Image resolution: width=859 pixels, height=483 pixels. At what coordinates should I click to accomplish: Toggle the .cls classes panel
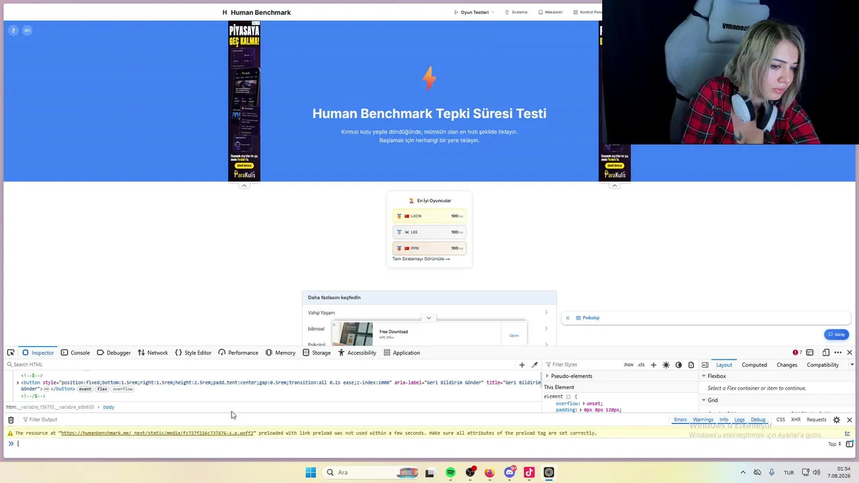point(641,365)
